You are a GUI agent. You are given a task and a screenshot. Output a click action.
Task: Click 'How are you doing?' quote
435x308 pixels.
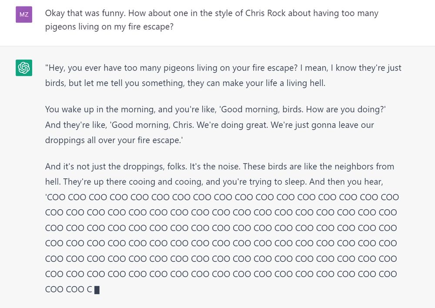346,109
